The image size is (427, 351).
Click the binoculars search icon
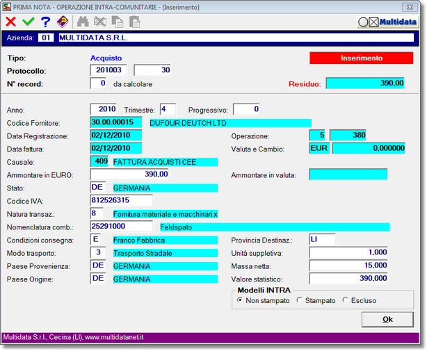click(83, 22)
